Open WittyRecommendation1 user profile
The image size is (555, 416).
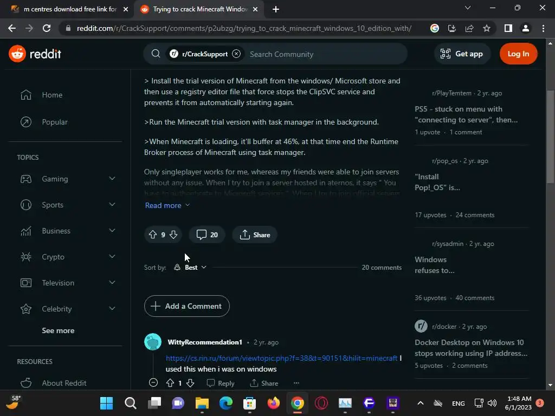(x=205, y=342)
